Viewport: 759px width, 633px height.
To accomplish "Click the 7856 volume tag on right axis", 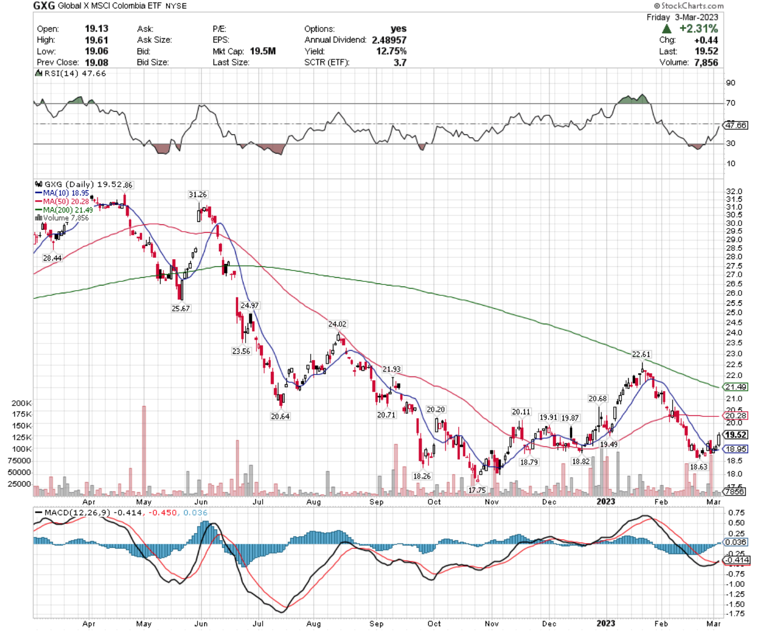I will click(735, 492).
